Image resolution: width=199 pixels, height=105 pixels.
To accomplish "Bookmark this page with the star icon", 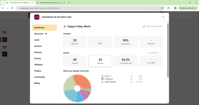I will (162, 8).
